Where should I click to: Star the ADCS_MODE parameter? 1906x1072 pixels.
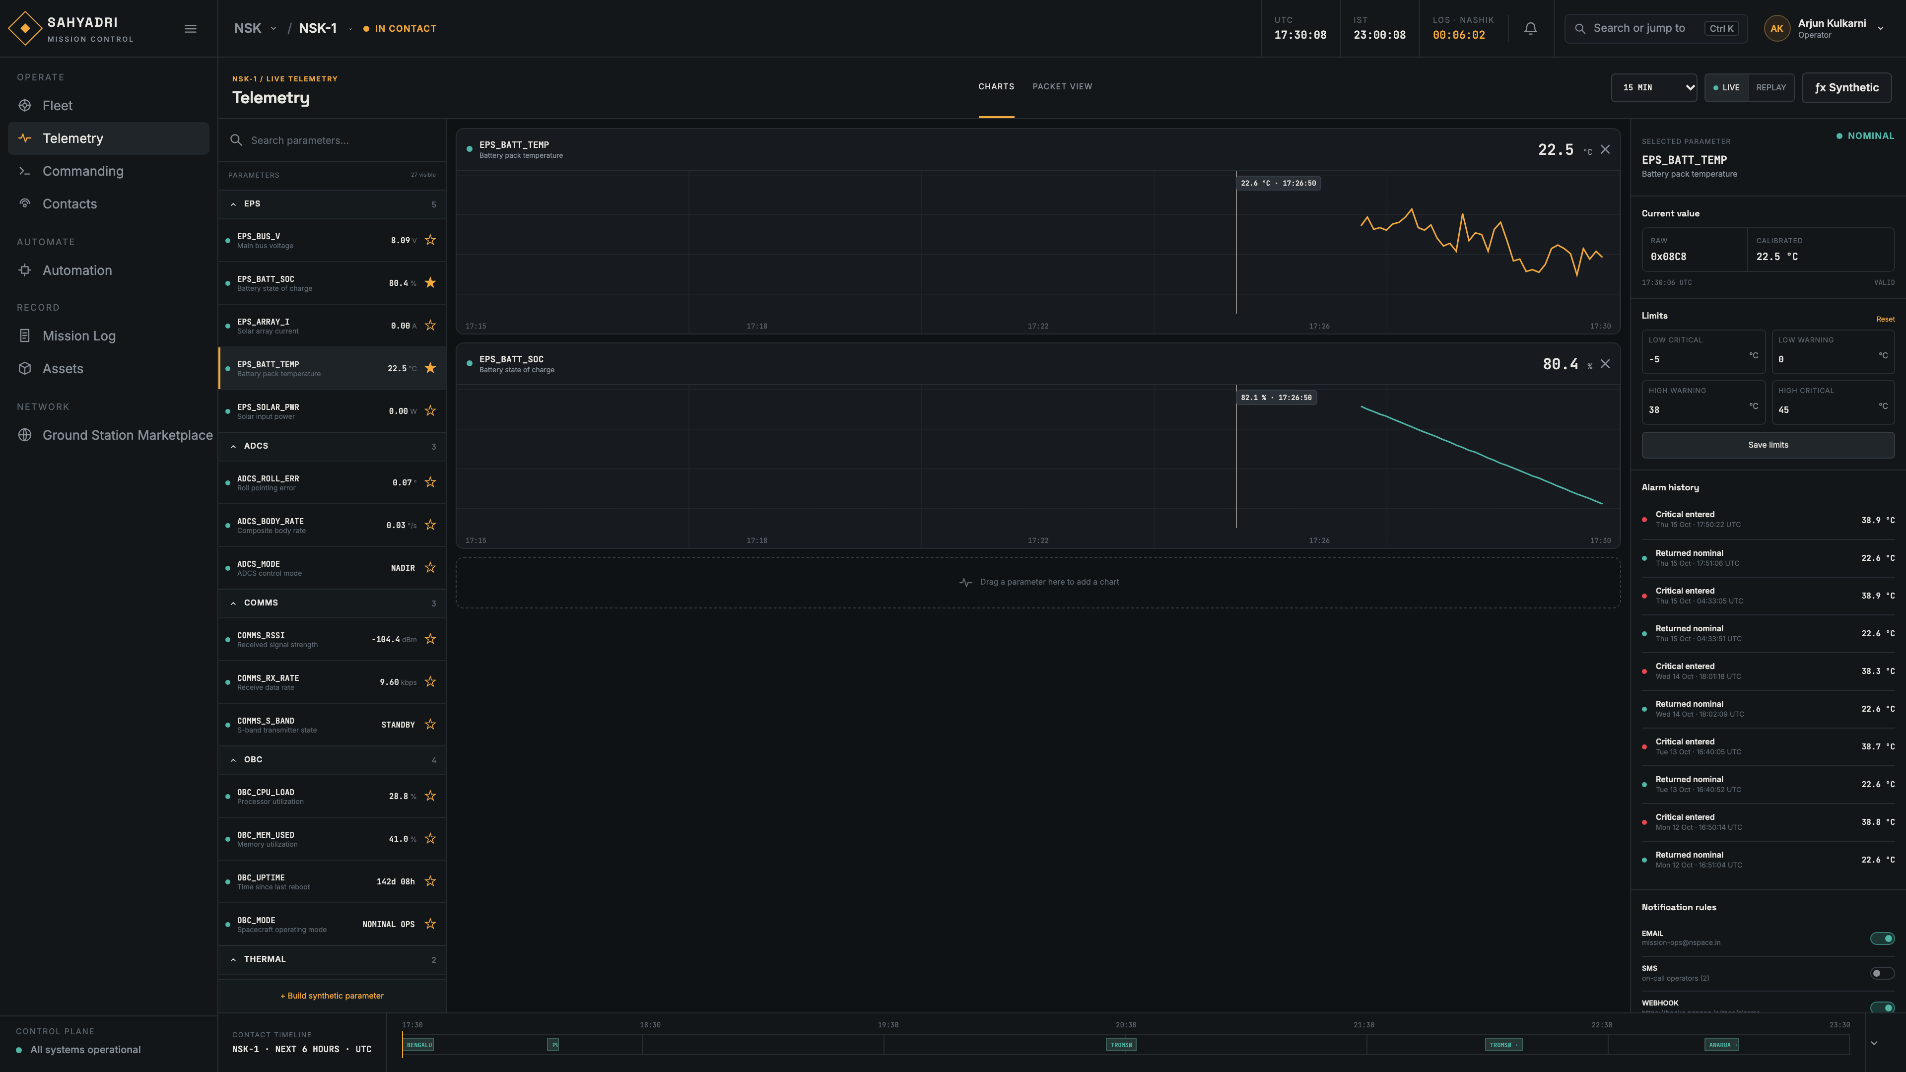coord(430,567)
